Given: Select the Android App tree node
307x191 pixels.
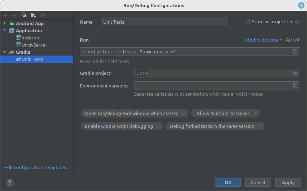Looking at the screenshot, I should click(30, 23).
